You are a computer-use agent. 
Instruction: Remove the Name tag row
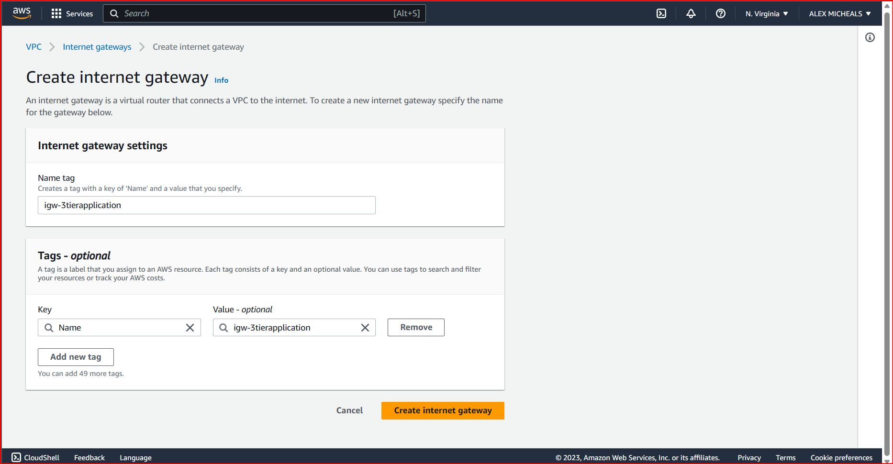(x=415, y=327)
